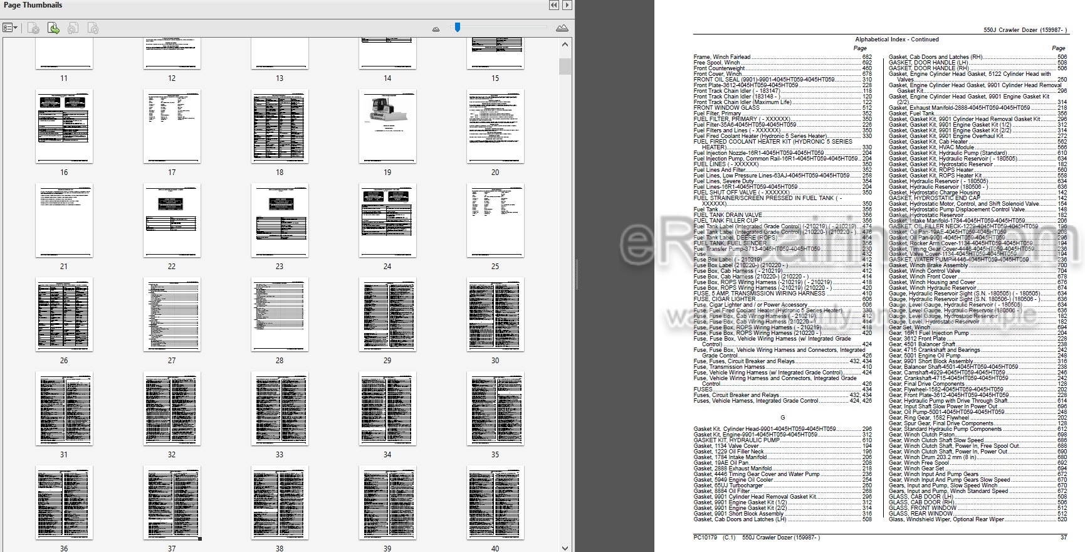
Task: Jump to page 31 thumbnail
Action: point(64,408)
